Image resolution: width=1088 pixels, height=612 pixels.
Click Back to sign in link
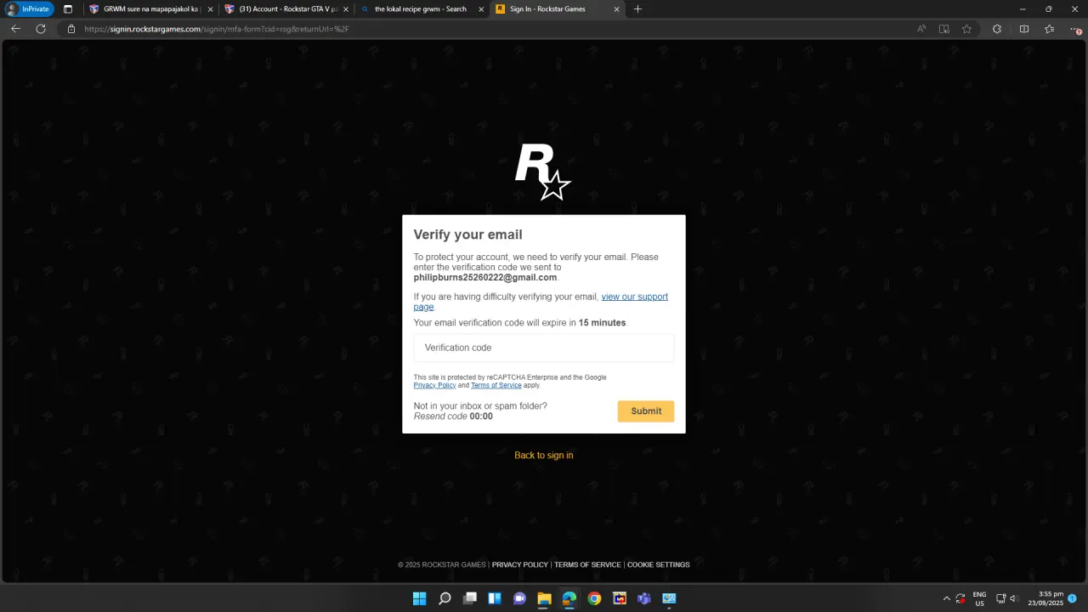[544, 456]
